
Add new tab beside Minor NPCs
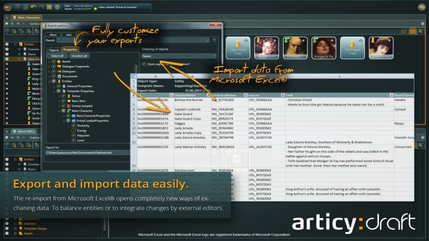[7, 131]
